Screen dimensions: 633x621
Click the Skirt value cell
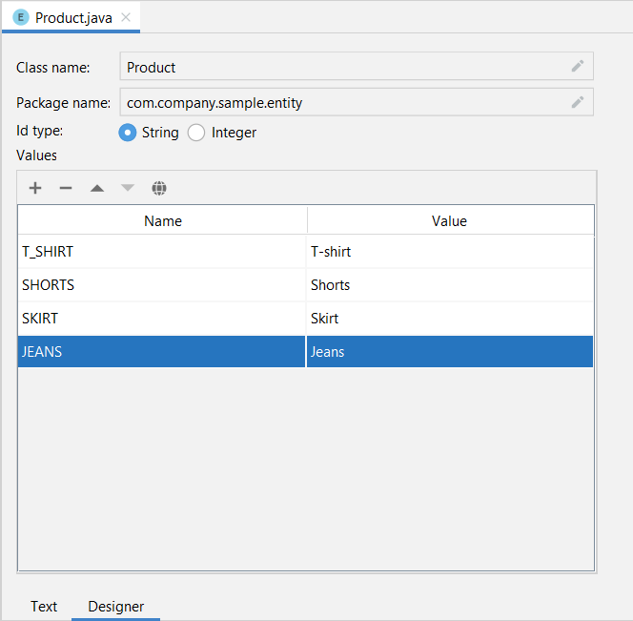[x=450, y=319]
